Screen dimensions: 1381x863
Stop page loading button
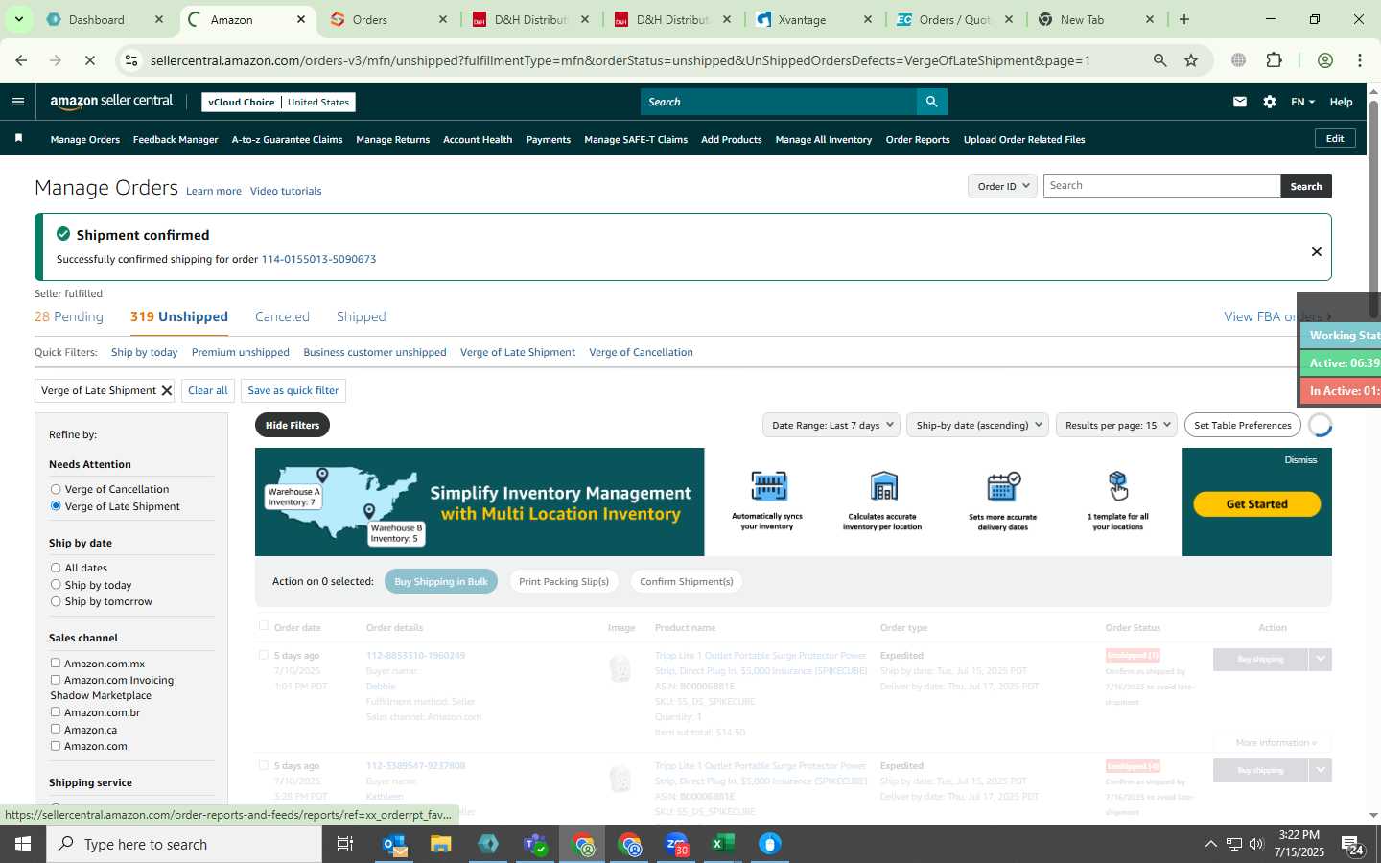pos(89,60)
